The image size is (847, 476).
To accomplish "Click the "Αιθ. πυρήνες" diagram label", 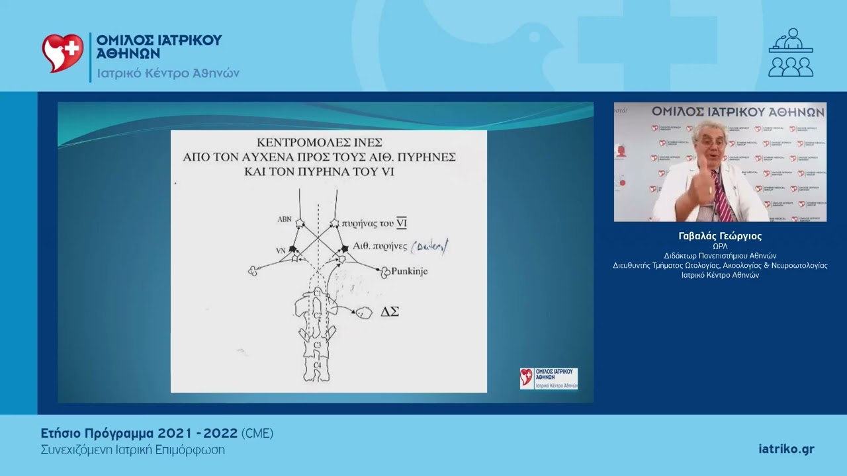I will (x=379, y=247).
